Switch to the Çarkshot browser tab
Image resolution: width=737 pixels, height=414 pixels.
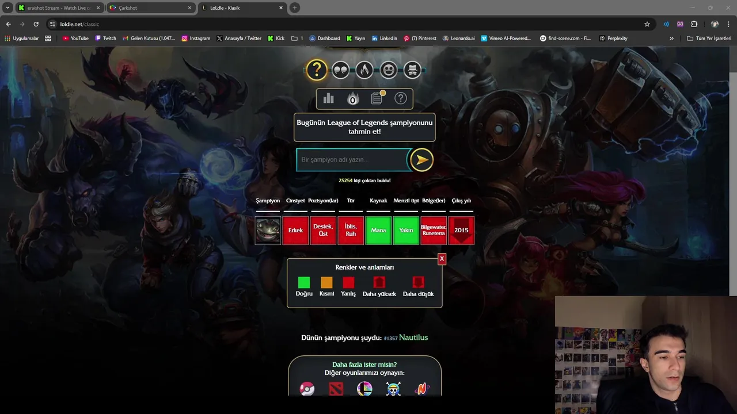[x=151, y=8]
